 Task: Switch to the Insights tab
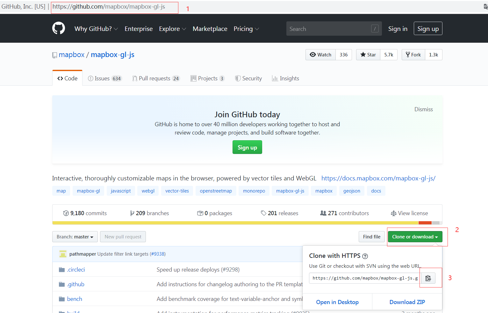click(x=285, y=78)
